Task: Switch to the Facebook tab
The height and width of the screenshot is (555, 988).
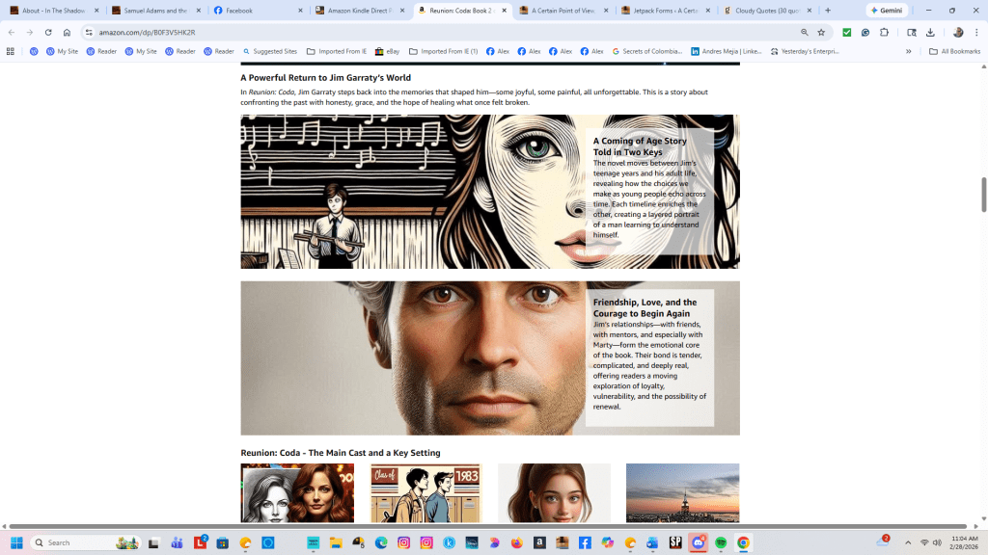Action: (258, 11)
